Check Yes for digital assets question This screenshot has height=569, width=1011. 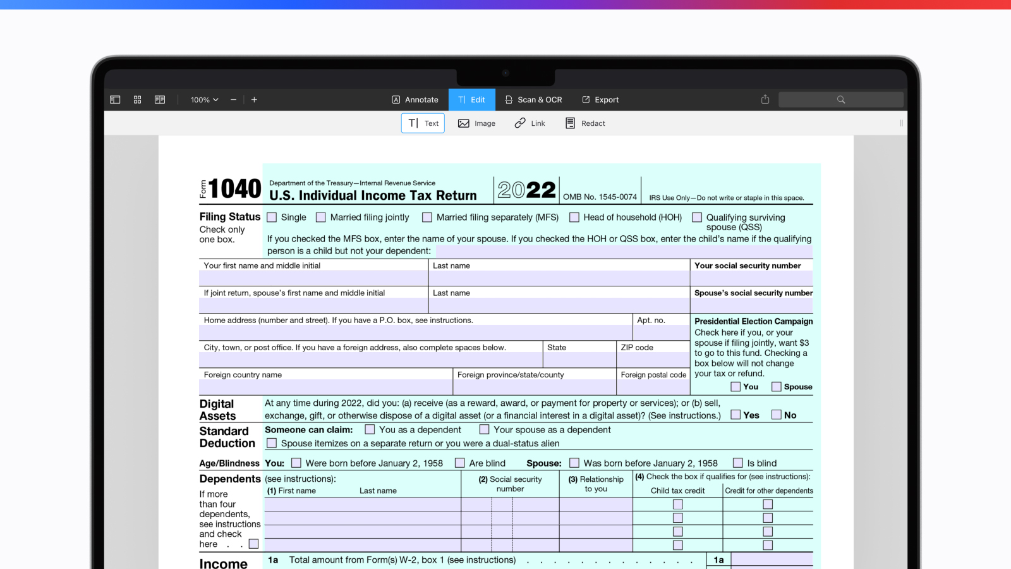coord(735,414)
